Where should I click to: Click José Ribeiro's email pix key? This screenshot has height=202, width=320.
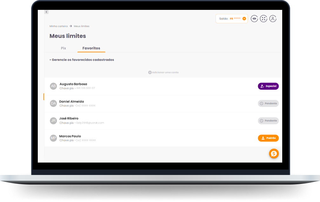(90, 123)
